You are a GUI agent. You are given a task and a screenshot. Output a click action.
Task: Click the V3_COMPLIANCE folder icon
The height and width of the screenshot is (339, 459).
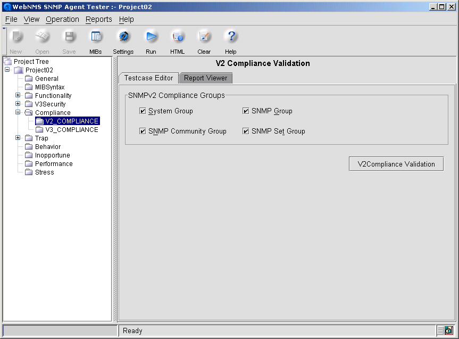click(39, 129)
